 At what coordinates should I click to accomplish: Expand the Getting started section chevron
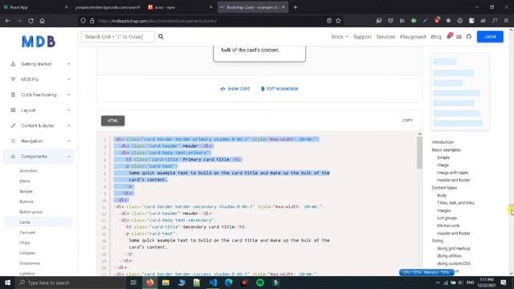[x=69, y=64]
